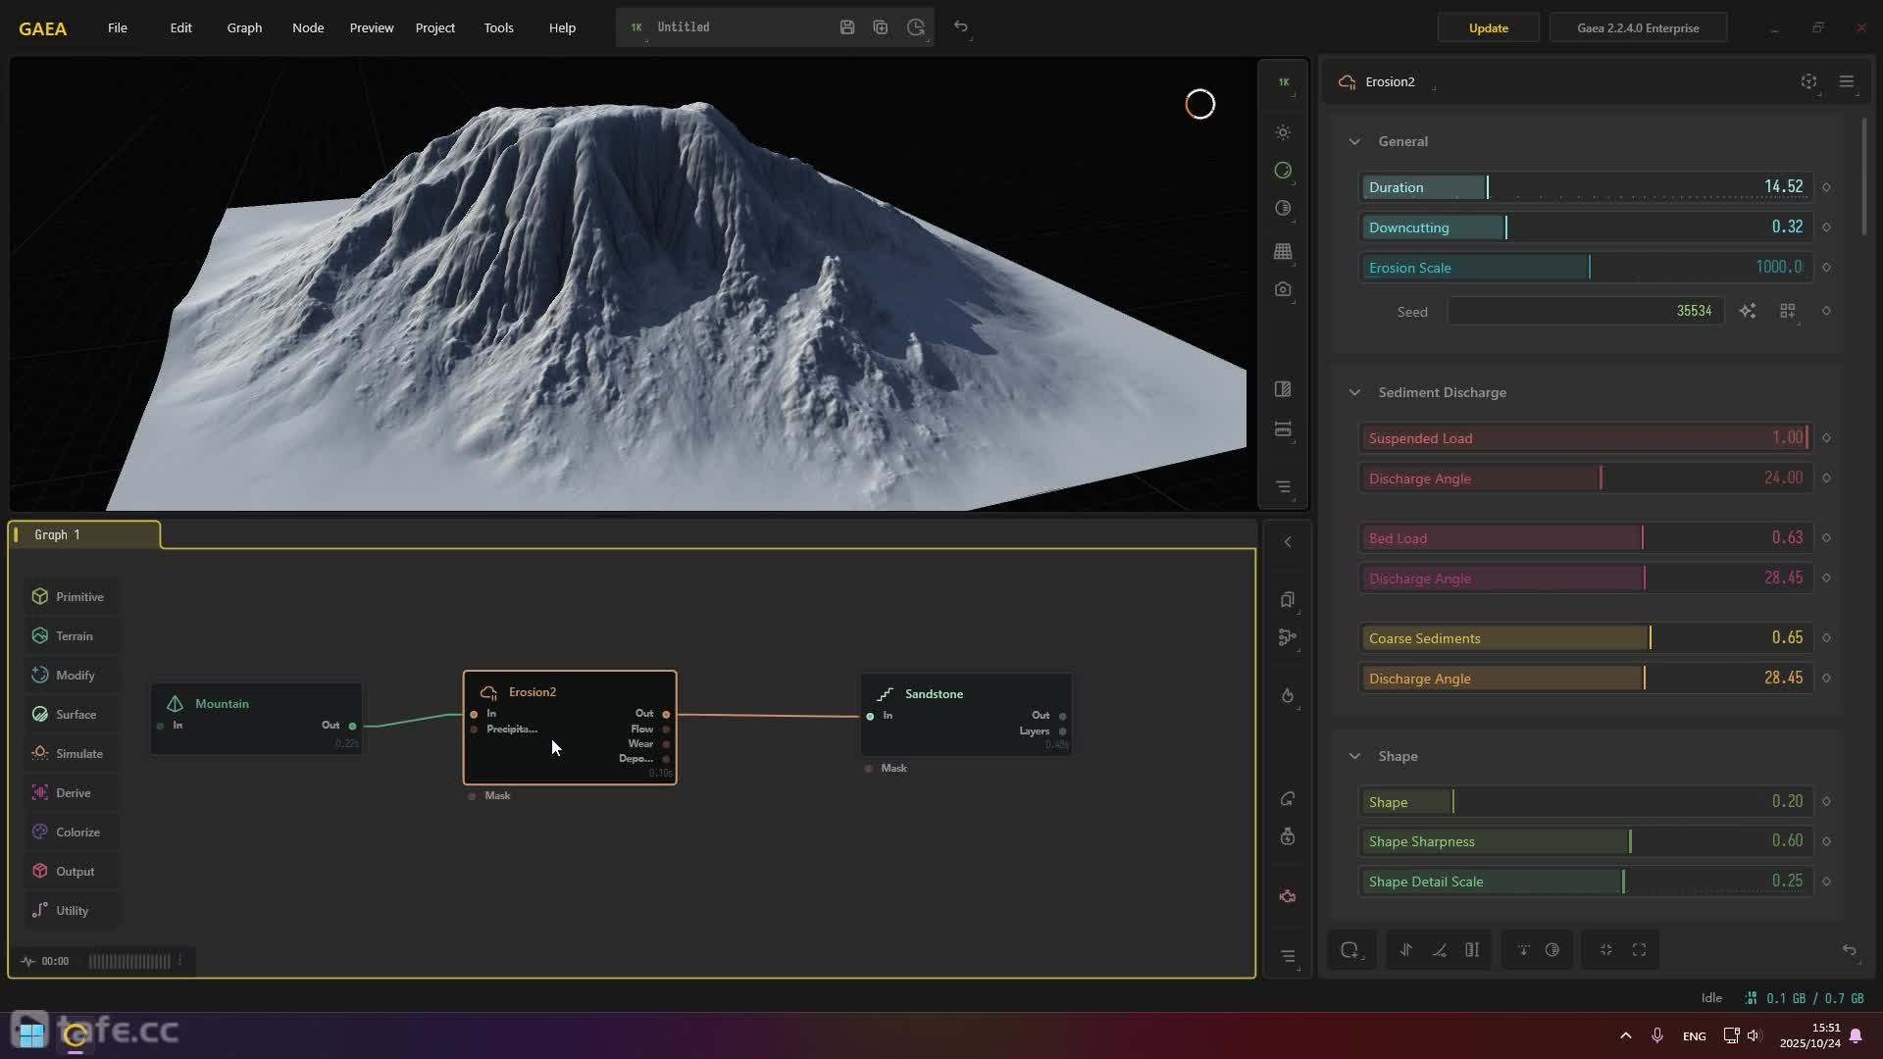Click the target icon next to Erosion2 title
The width and height of the screenshot is (1883, 1059).
point(1808,81)
